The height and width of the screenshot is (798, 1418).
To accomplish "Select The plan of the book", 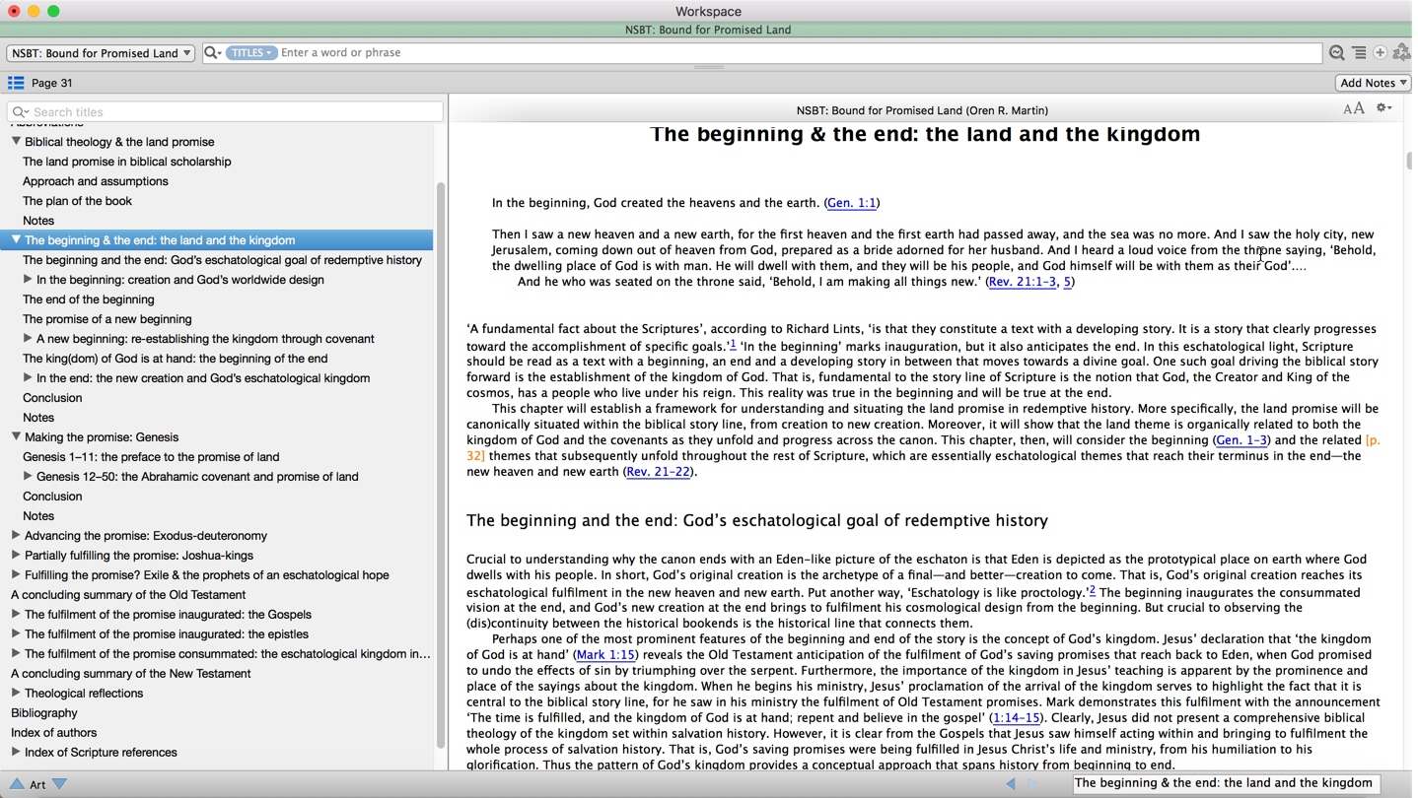I will [77, 201].
